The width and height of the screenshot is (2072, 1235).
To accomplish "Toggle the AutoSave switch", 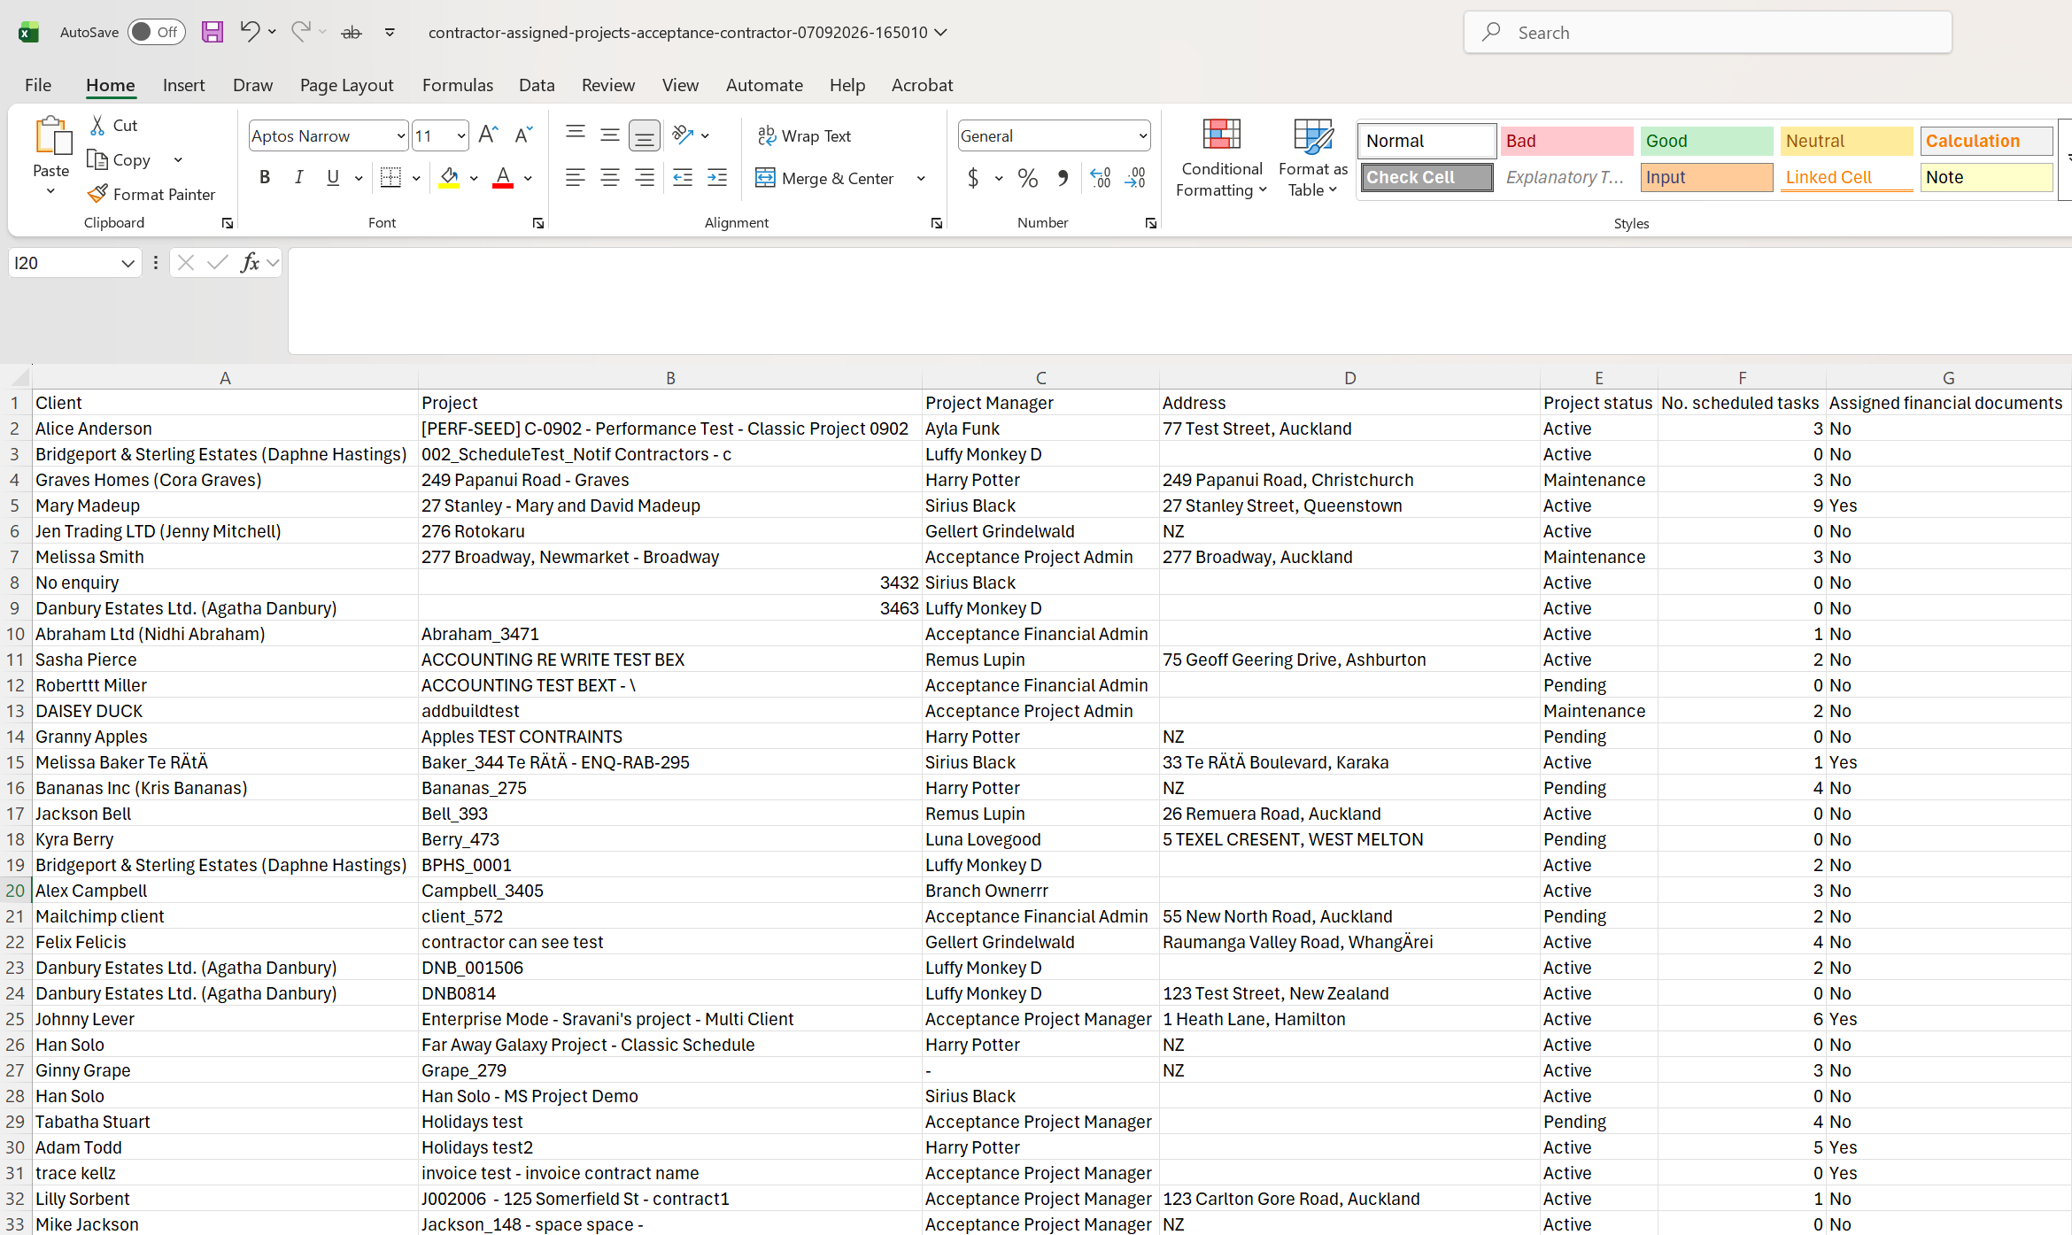I will click(157, 33).
